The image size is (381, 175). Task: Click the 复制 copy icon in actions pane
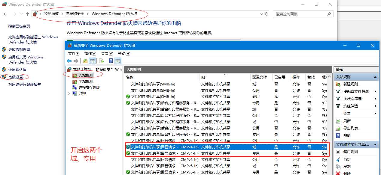click(x=338, y=167)
